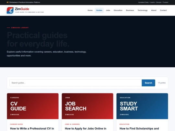Click the Zimbabwe's Practical Information Platform text
The width and height of the screenshot is (175, 131).
25,2
